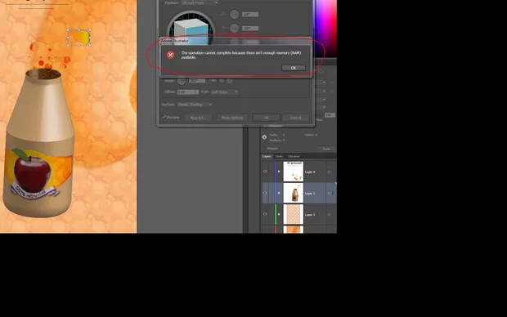Turn the cap off for hollow appearance
507x317 pixels.
tap(229, 81)
